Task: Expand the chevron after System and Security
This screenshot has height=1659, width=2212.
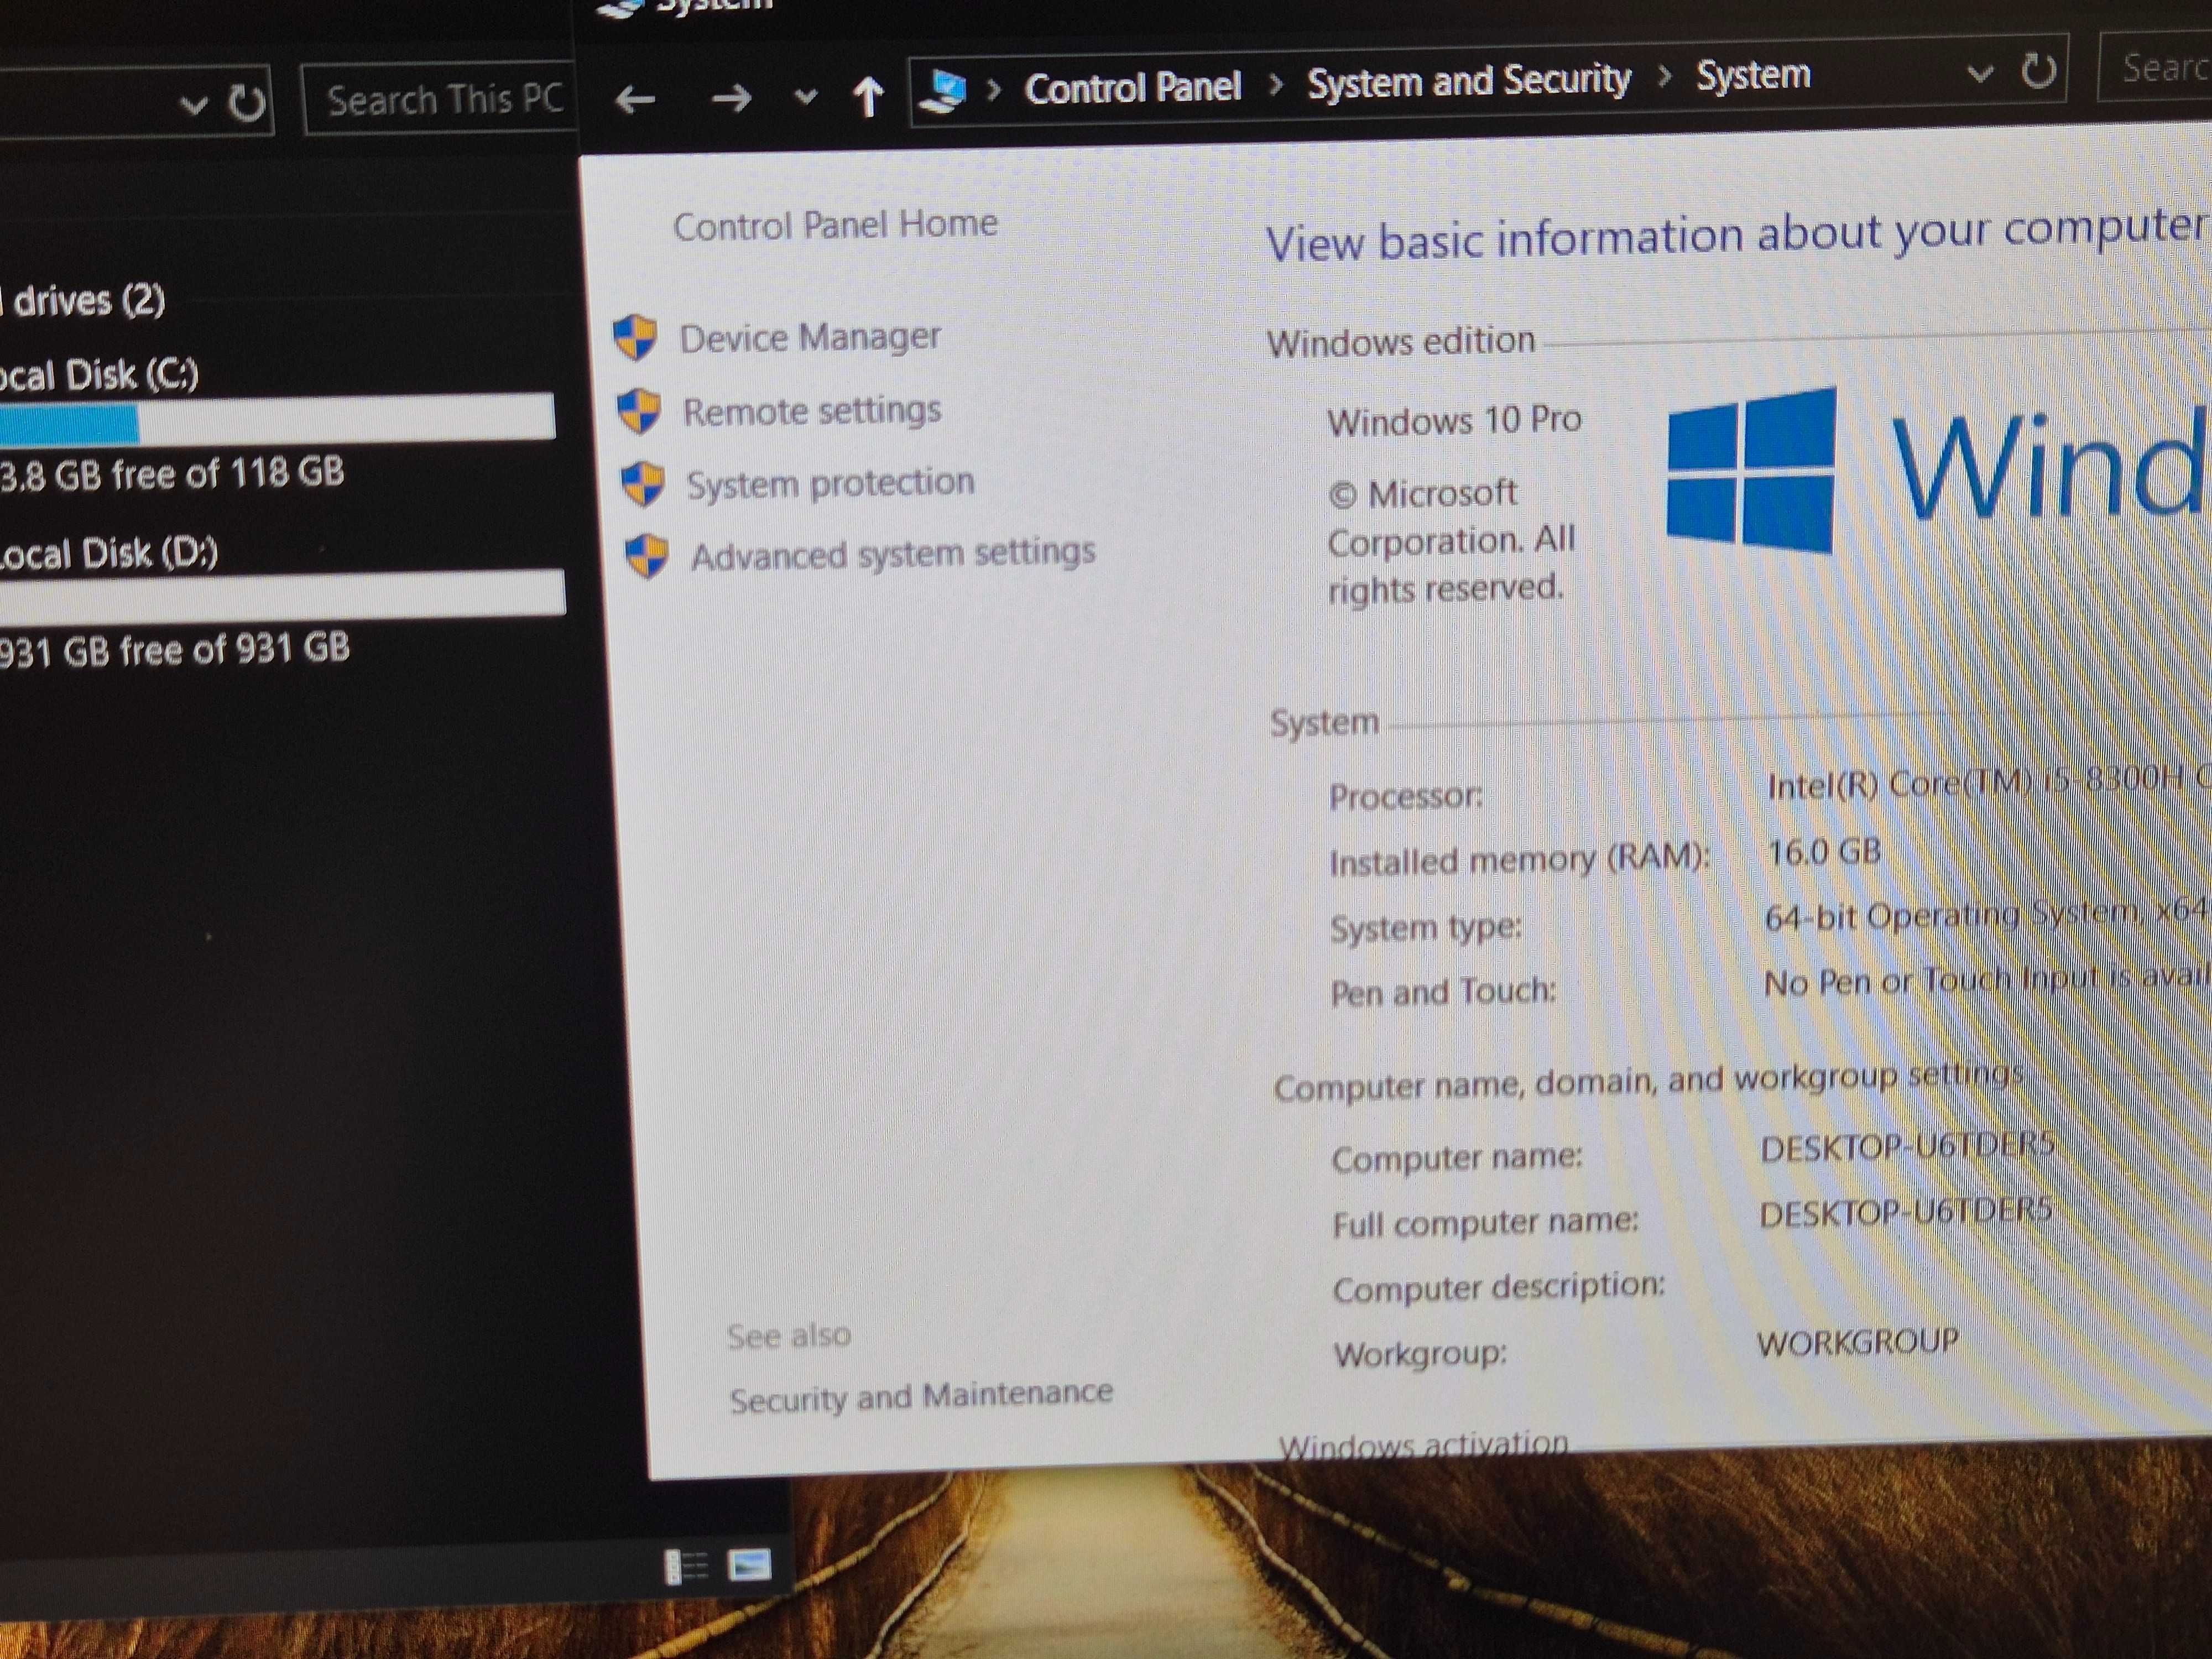Action: click(1664, 77)
